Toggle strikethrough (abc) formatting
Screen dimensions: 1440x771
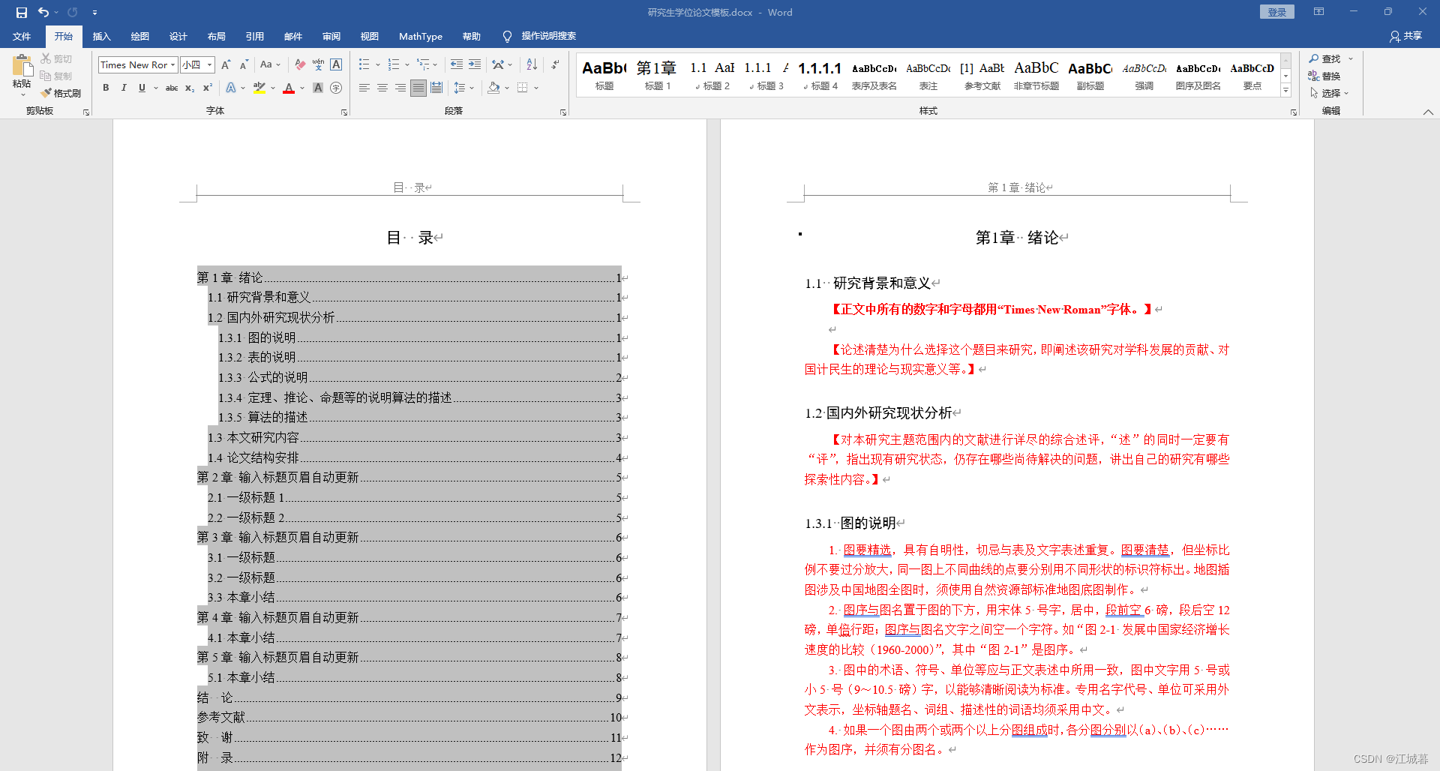point(172,88)
